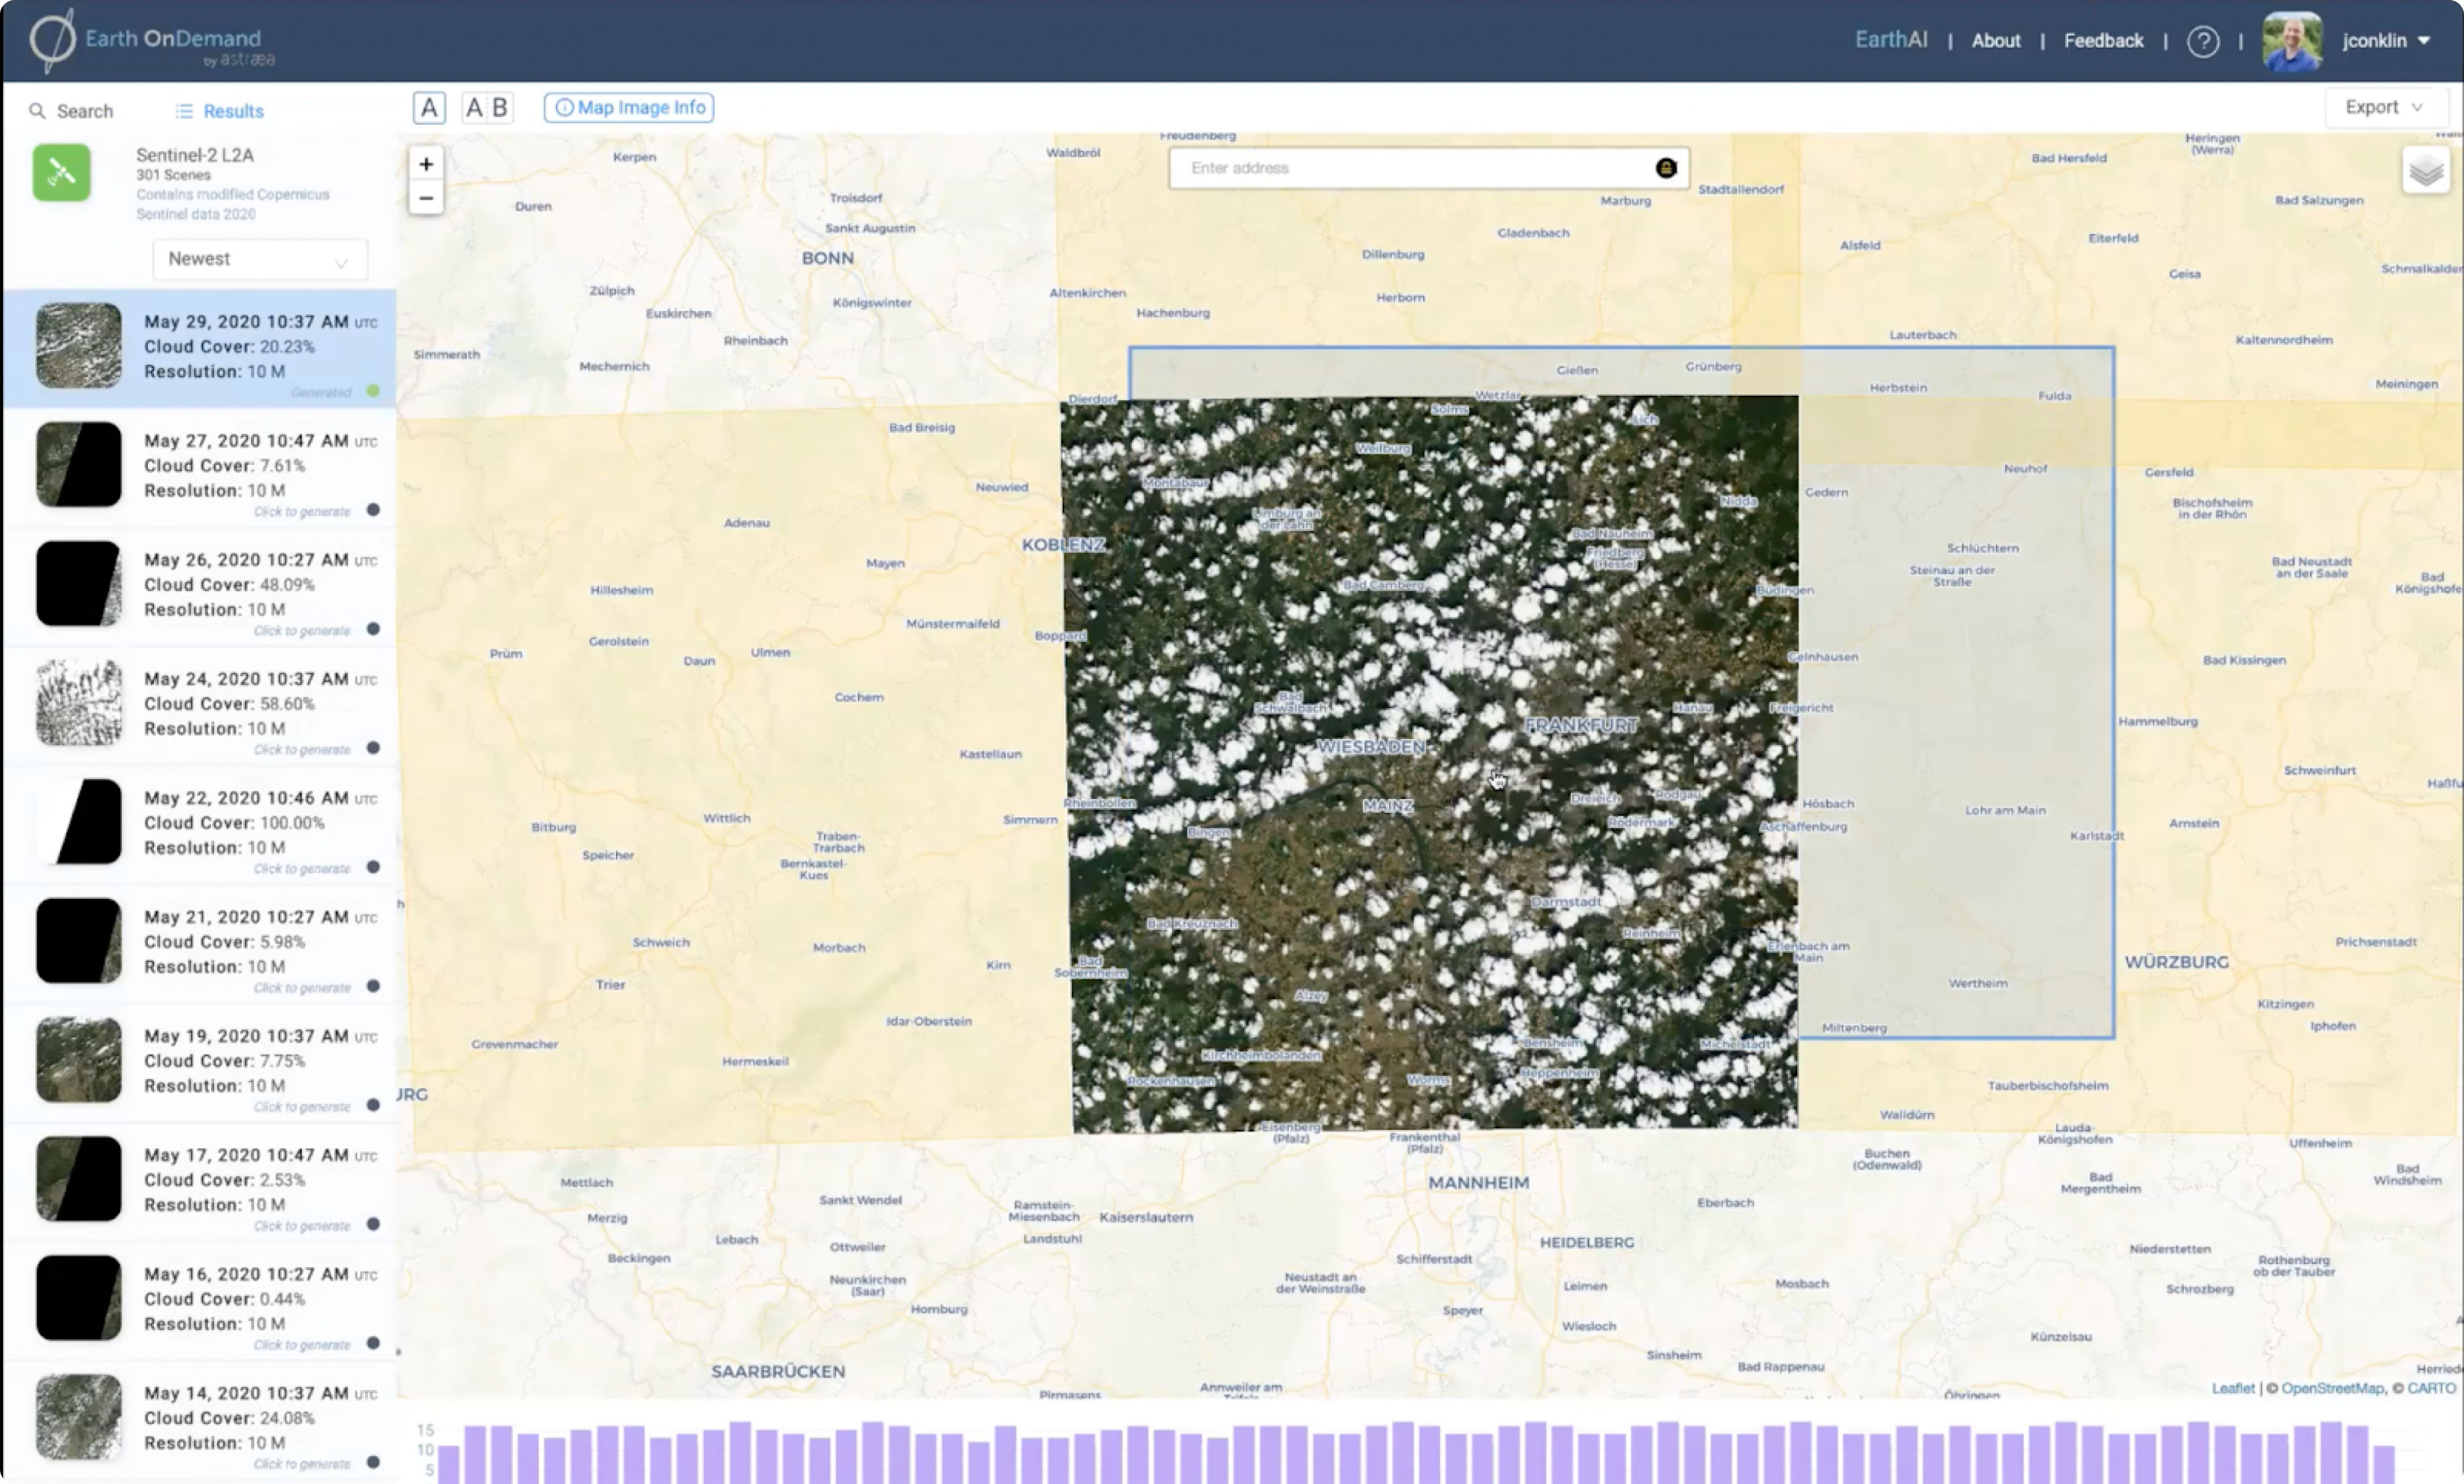Click the Map Image Info button
The width and height of the screenshot is (2464, 1484).
coord(628,107)
